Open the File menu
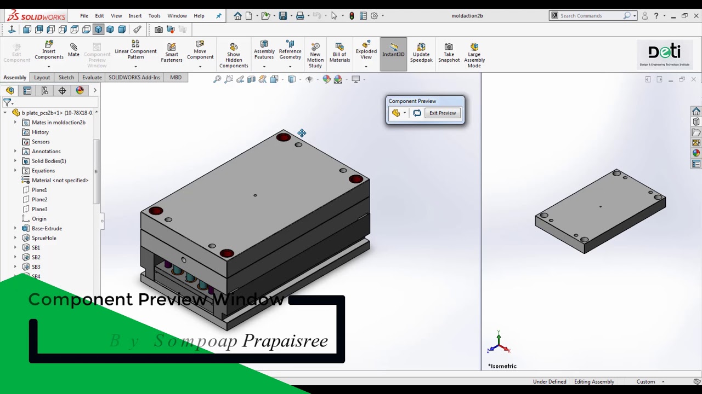This screenshot has width=702, height=394. 84,16
